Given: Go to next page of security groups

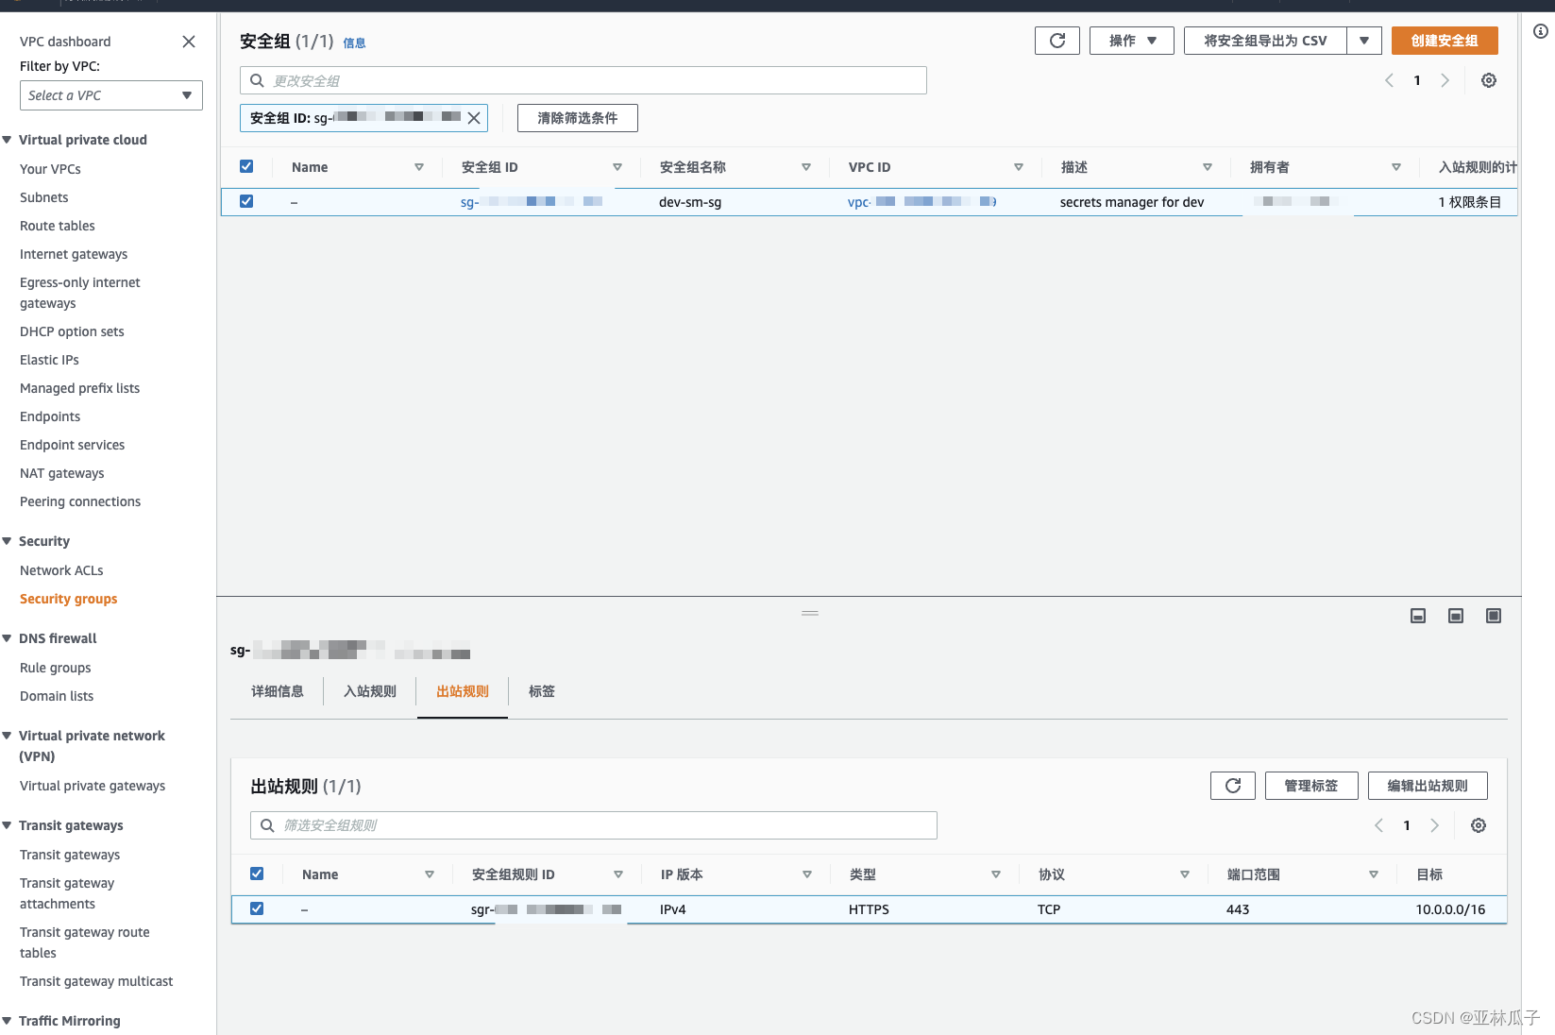Looking at the screenshot, I should [x=1445, y=80].
